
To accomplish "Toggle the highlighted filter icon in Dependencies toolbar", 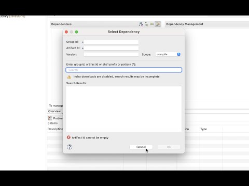I will tap(158, 24).
